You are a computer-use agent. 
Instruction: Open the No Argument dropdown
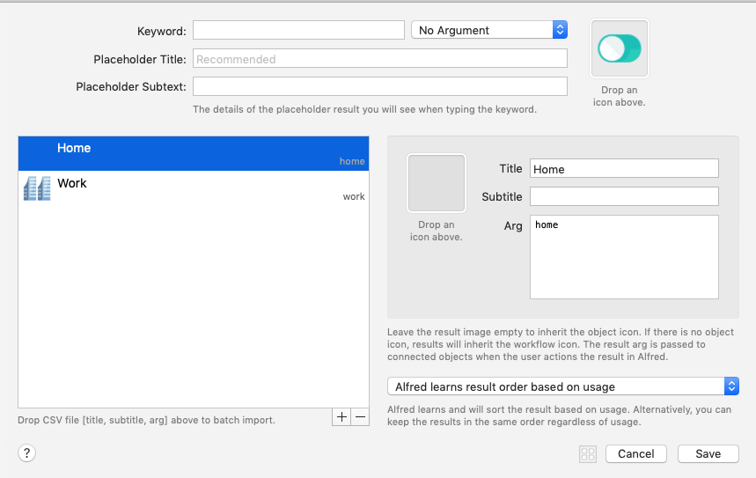coord(489,30)
